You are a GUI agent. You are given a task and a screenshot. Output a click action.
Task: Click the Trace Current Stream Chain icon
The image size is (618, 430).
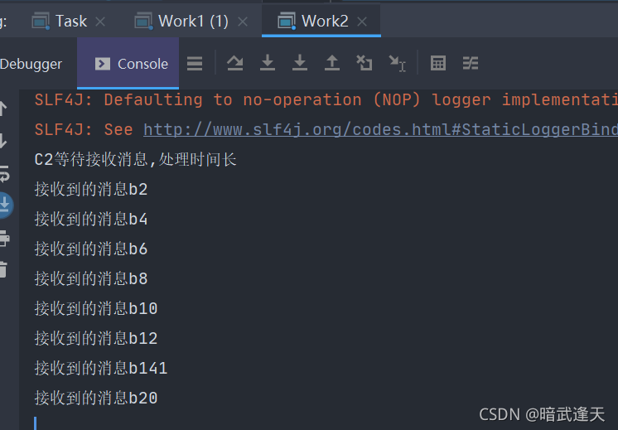point(471,63)
